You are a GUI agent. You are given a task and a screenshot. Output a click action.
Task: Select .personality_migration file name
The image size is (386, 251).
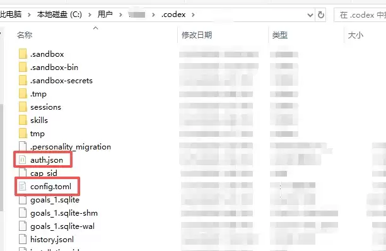point(71,147)
